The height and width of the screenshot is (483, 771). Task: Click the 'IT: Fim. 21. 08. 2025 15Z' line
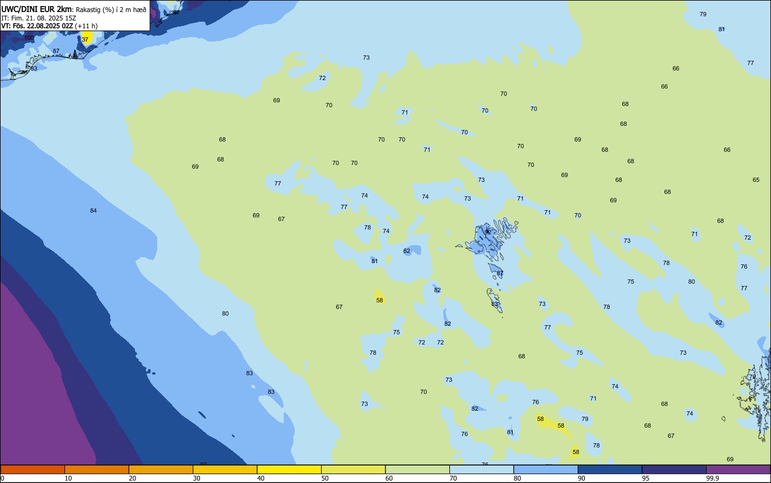(x=40, y=18)
